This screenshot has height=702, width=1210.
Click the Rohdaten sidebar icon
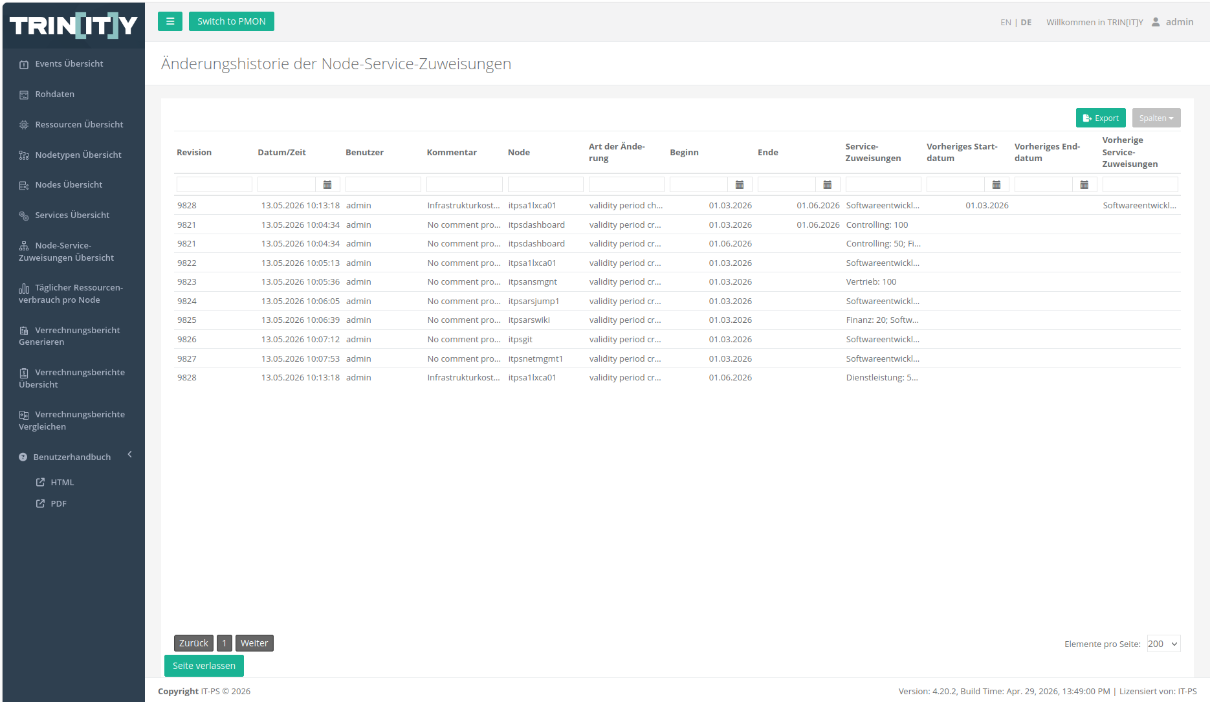click(x=24, y=94)
